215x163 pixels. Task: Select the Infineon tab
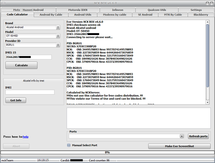(x=118, y=10)
